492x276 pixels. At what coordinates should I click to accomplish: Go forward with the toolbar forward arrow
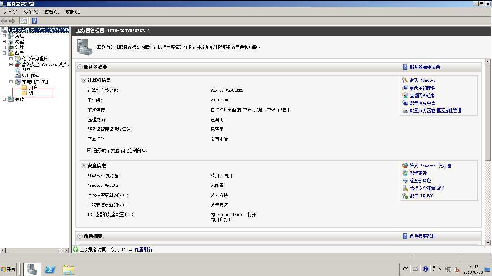pyautogui.click(x=12, y=21)
